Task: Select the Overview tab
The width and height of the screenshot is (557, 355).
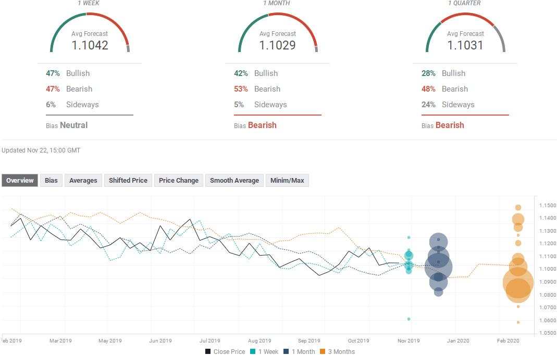Action: (20, 180)
